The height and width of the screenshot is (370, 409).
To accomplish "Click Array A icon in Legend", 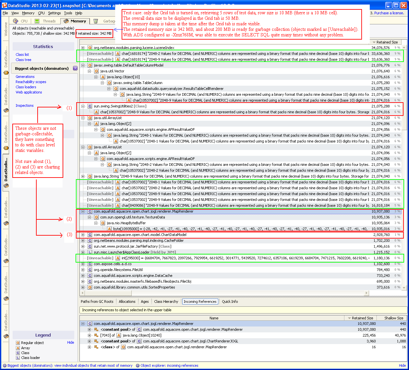I will click(x=18, y=348).
